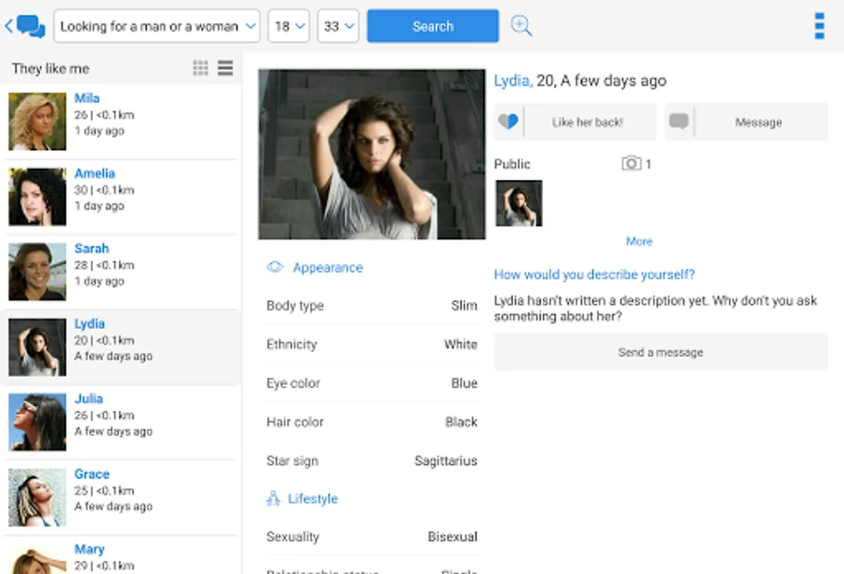Open Grace's name in the list
This screenshot has width=844, height=574.
click(x=92, y=475)
